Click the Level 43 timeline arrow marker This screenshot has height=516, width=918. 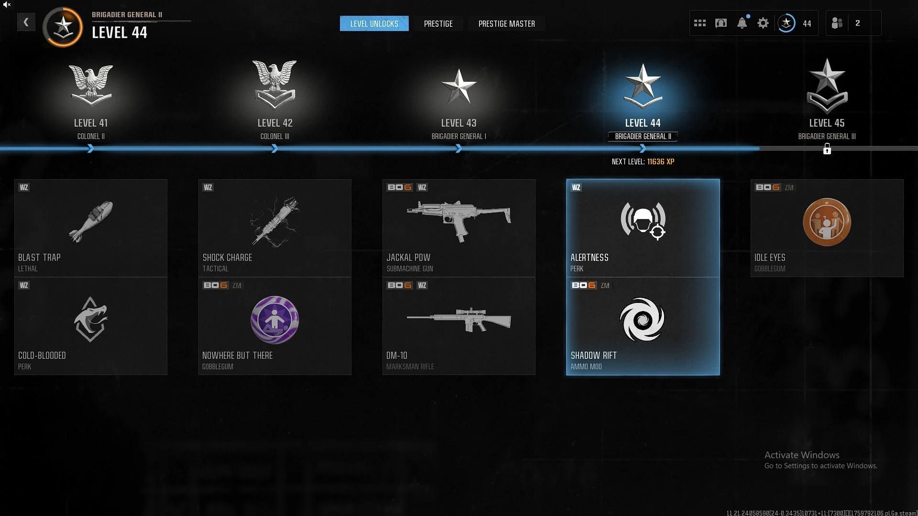click(x=459, y=149)
